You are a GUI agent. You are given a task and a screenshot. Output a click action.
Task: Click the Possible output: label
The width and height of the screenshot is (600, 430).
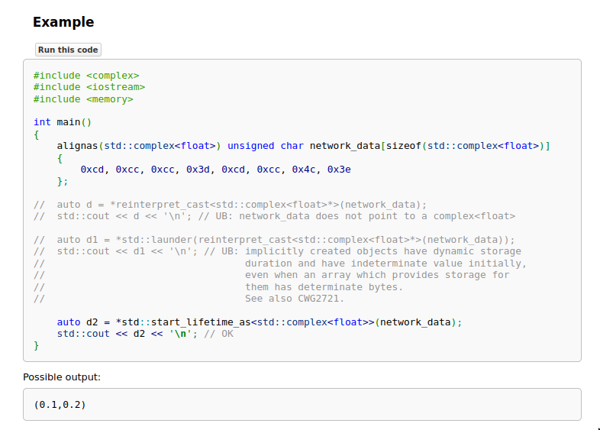coord(62,377)
